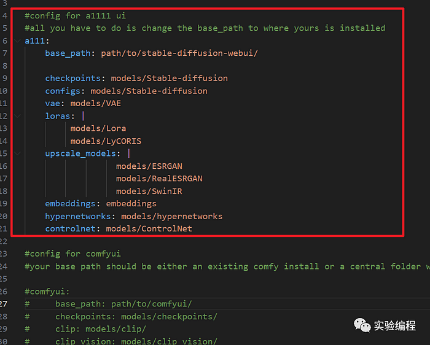The width and height of the screenshot is (430, 345).
Task: Click the commented path/to/comfyui/ value
Action: point(151,304)
